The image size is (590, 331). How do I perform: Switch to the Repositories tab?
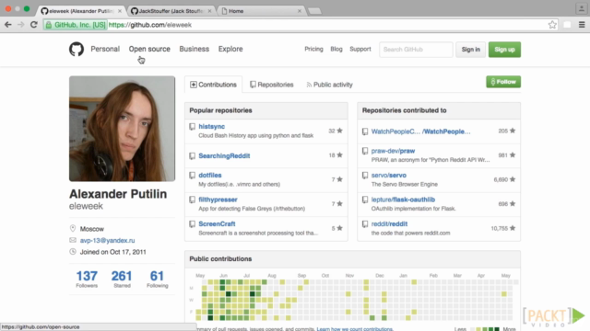coord(272,85)
